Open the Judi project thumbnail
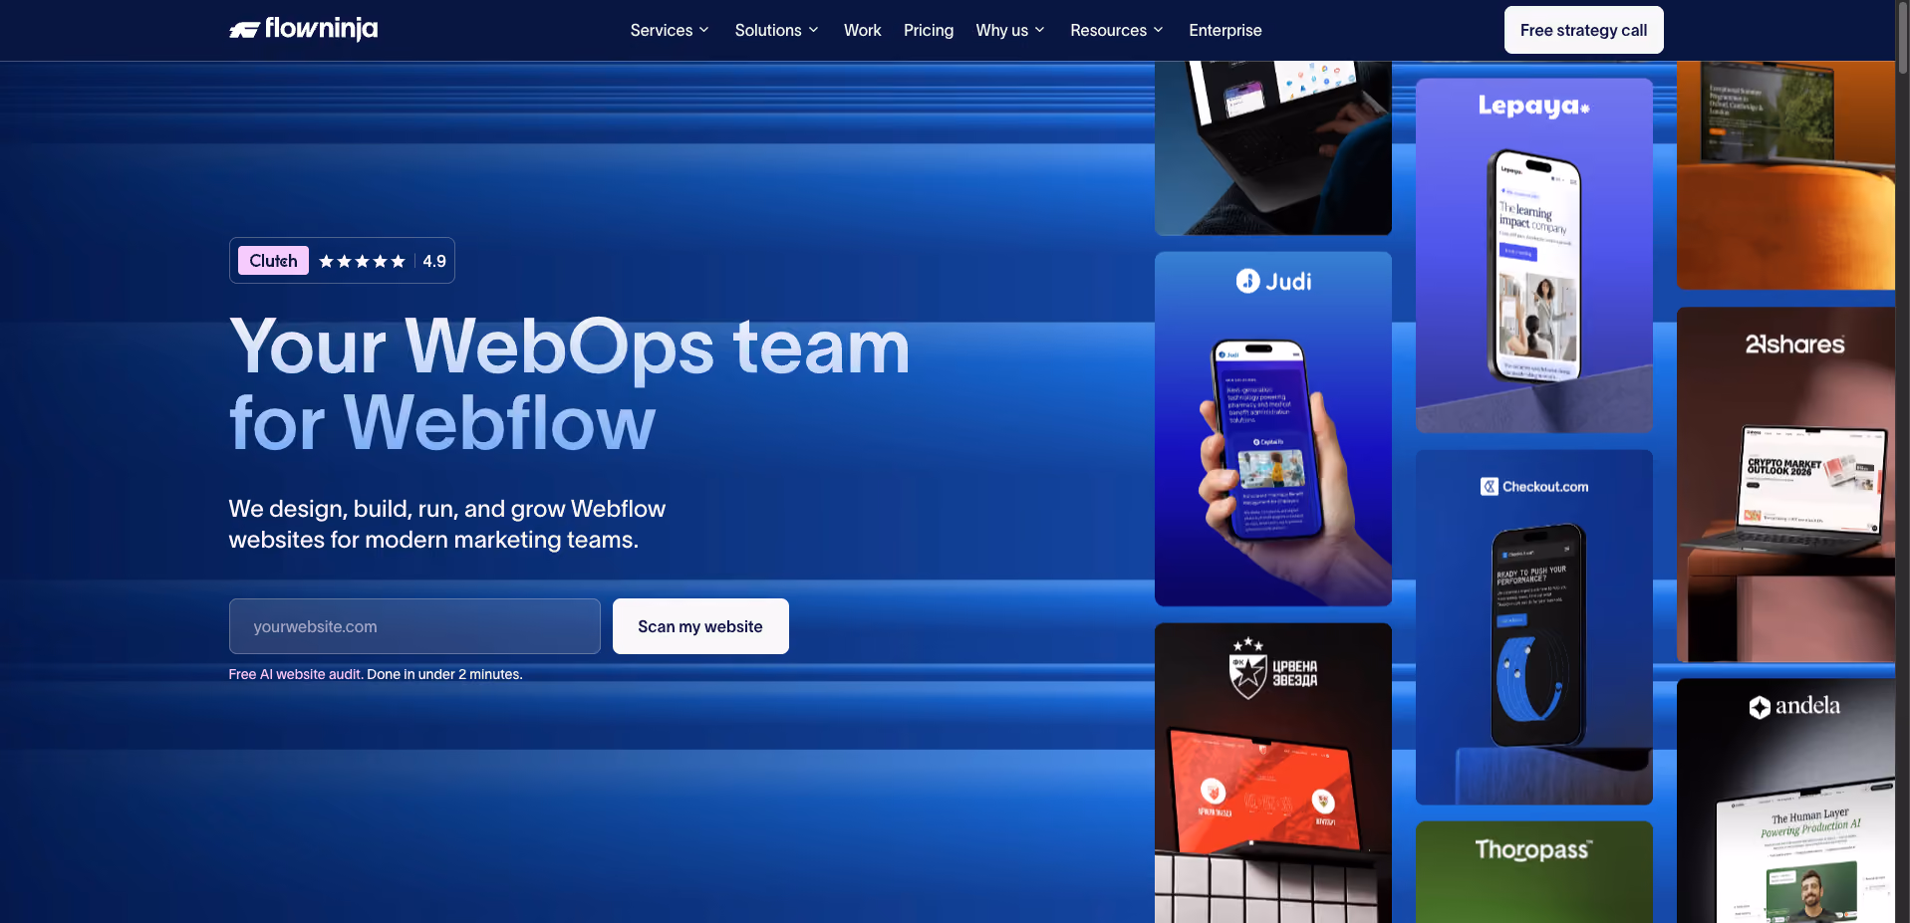The height and width of the screenshot is (923, 1910). pos(1273,429)
